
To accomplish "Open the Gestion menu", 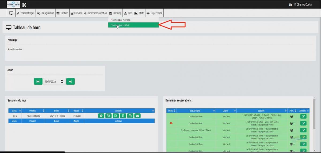I will click(x=62, y=13).
